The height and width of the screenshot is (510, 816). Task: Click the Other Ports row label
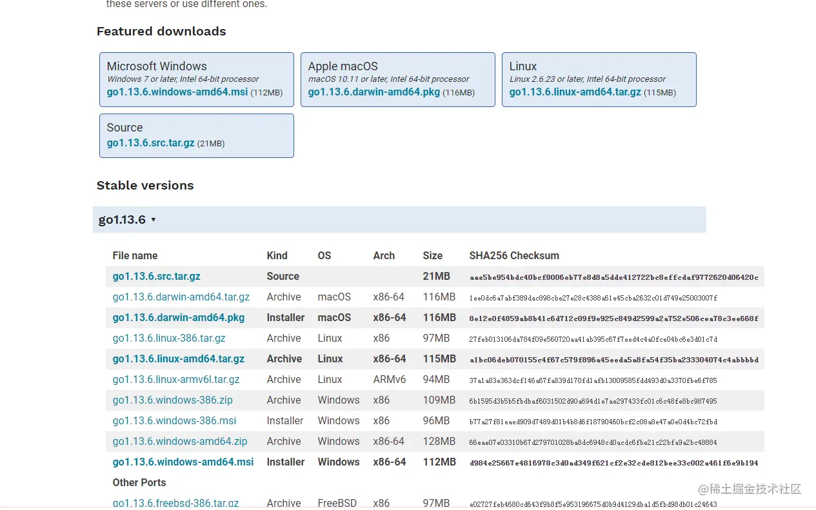click(139, 482)
